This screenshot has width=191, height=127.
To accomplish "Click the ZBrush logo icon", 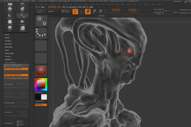I will (1, 1).
